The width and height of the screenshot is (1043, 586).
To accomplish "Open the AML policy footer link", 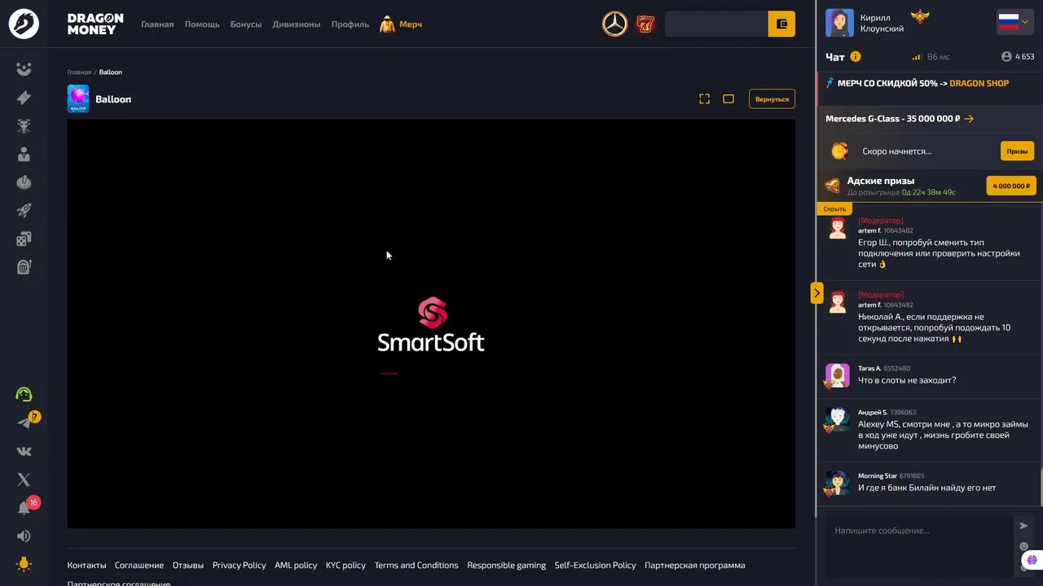I will pyautogui.click(x=296, y=566).
